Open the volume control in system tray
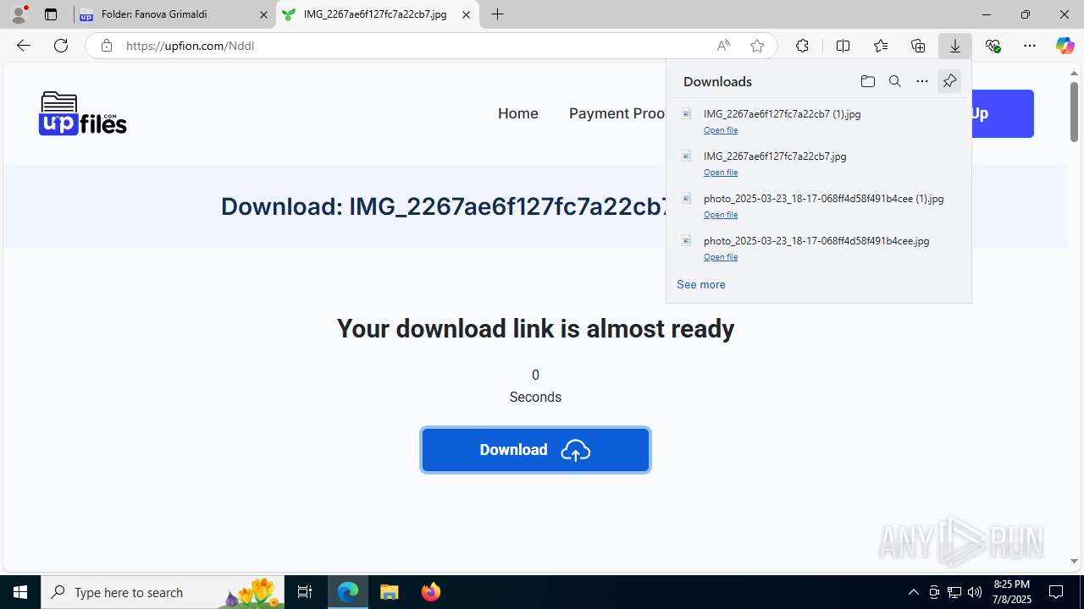Screen dimensions: 1084x609 coord(975,592)
